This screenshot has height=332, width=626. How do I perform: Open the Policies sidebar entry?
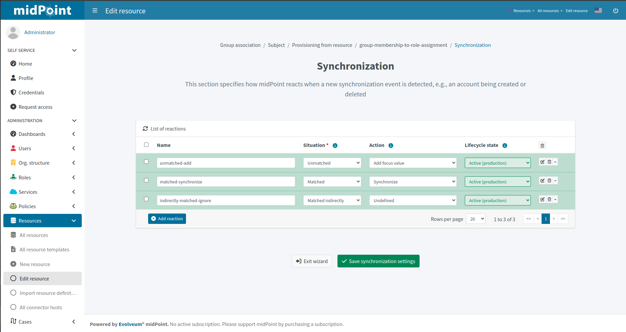coord(26,206)
